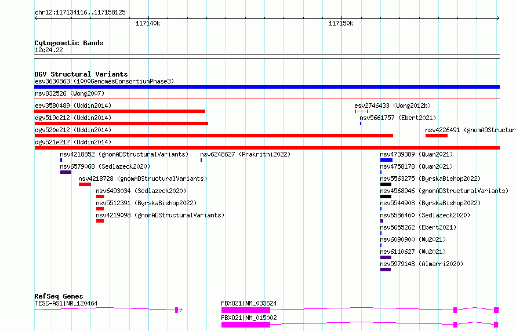Open nsv6579068 (Sedlazeck2020) variant
516x331 pixels.
coord(105,166)
